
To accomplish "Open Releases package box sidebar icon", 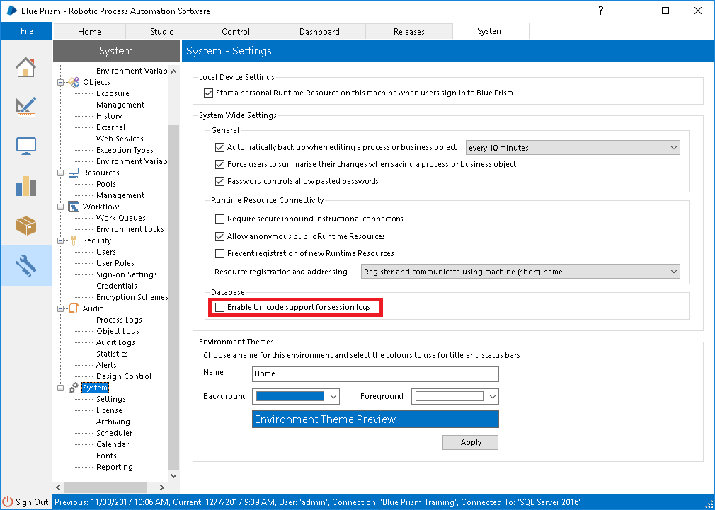I will pos(25,225).
